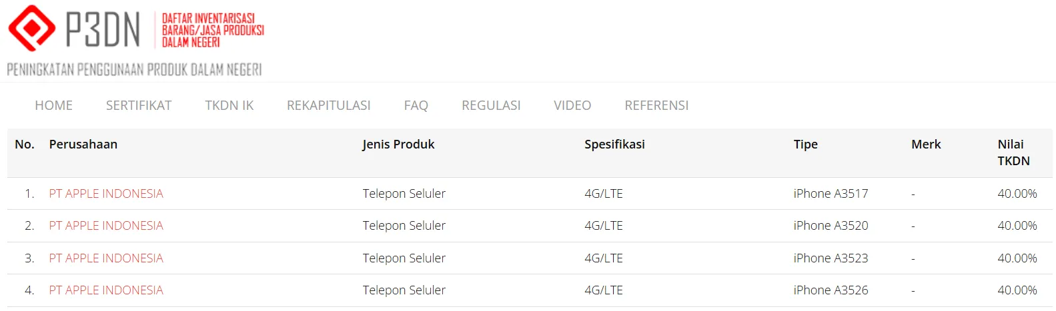This screenshot has height=311, width=1056.
Task: Open the HOME menu item
Action: (x=53, y=105)
